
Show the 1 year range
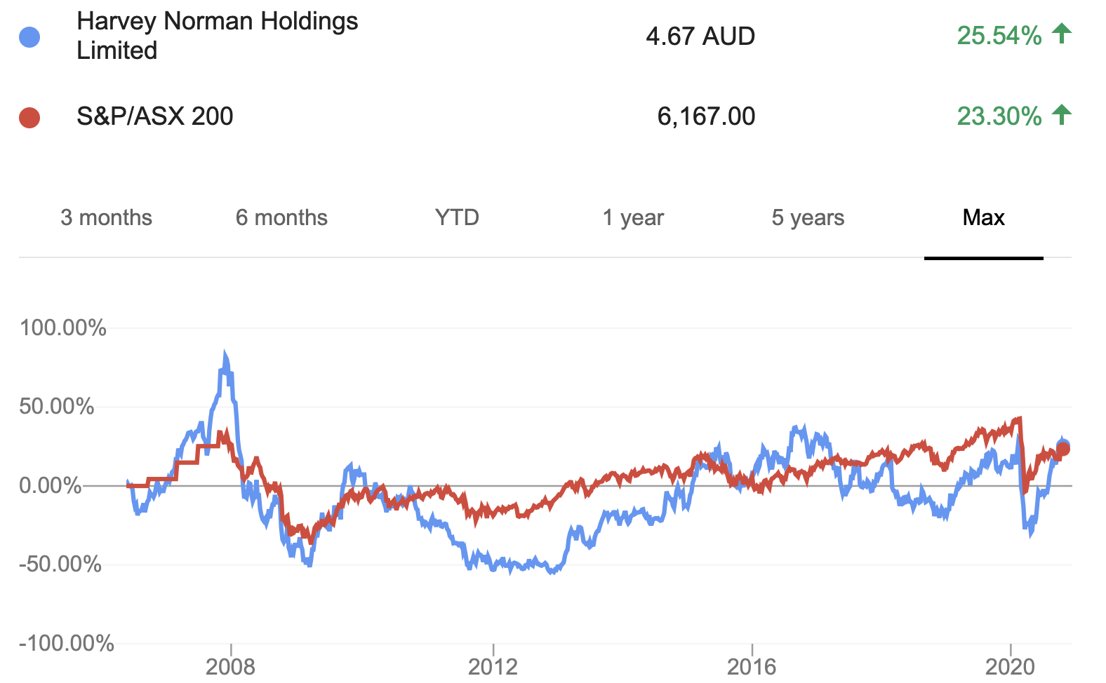click(x=633, y=218)
